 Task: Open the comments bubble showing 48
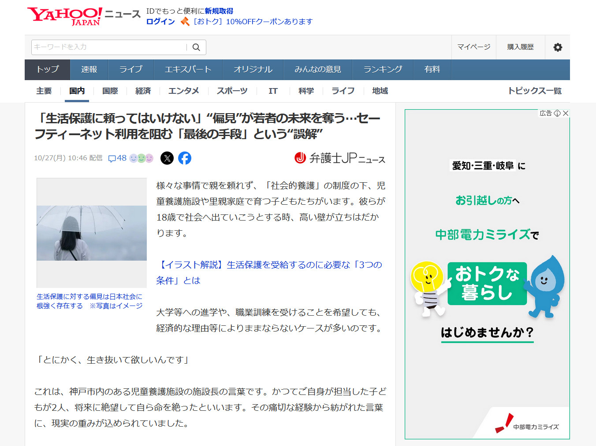click(117, 158)
